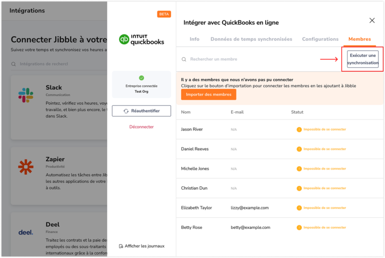Click the Zapier logo icon
Viewport: 385px width, 258px height.
[x=26, y=167]
